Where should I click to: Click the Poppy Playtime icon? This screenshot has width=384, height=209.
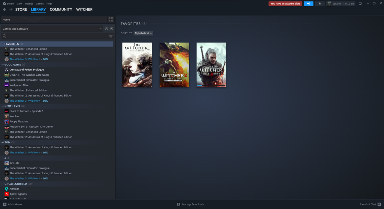(x=7, y=121)
